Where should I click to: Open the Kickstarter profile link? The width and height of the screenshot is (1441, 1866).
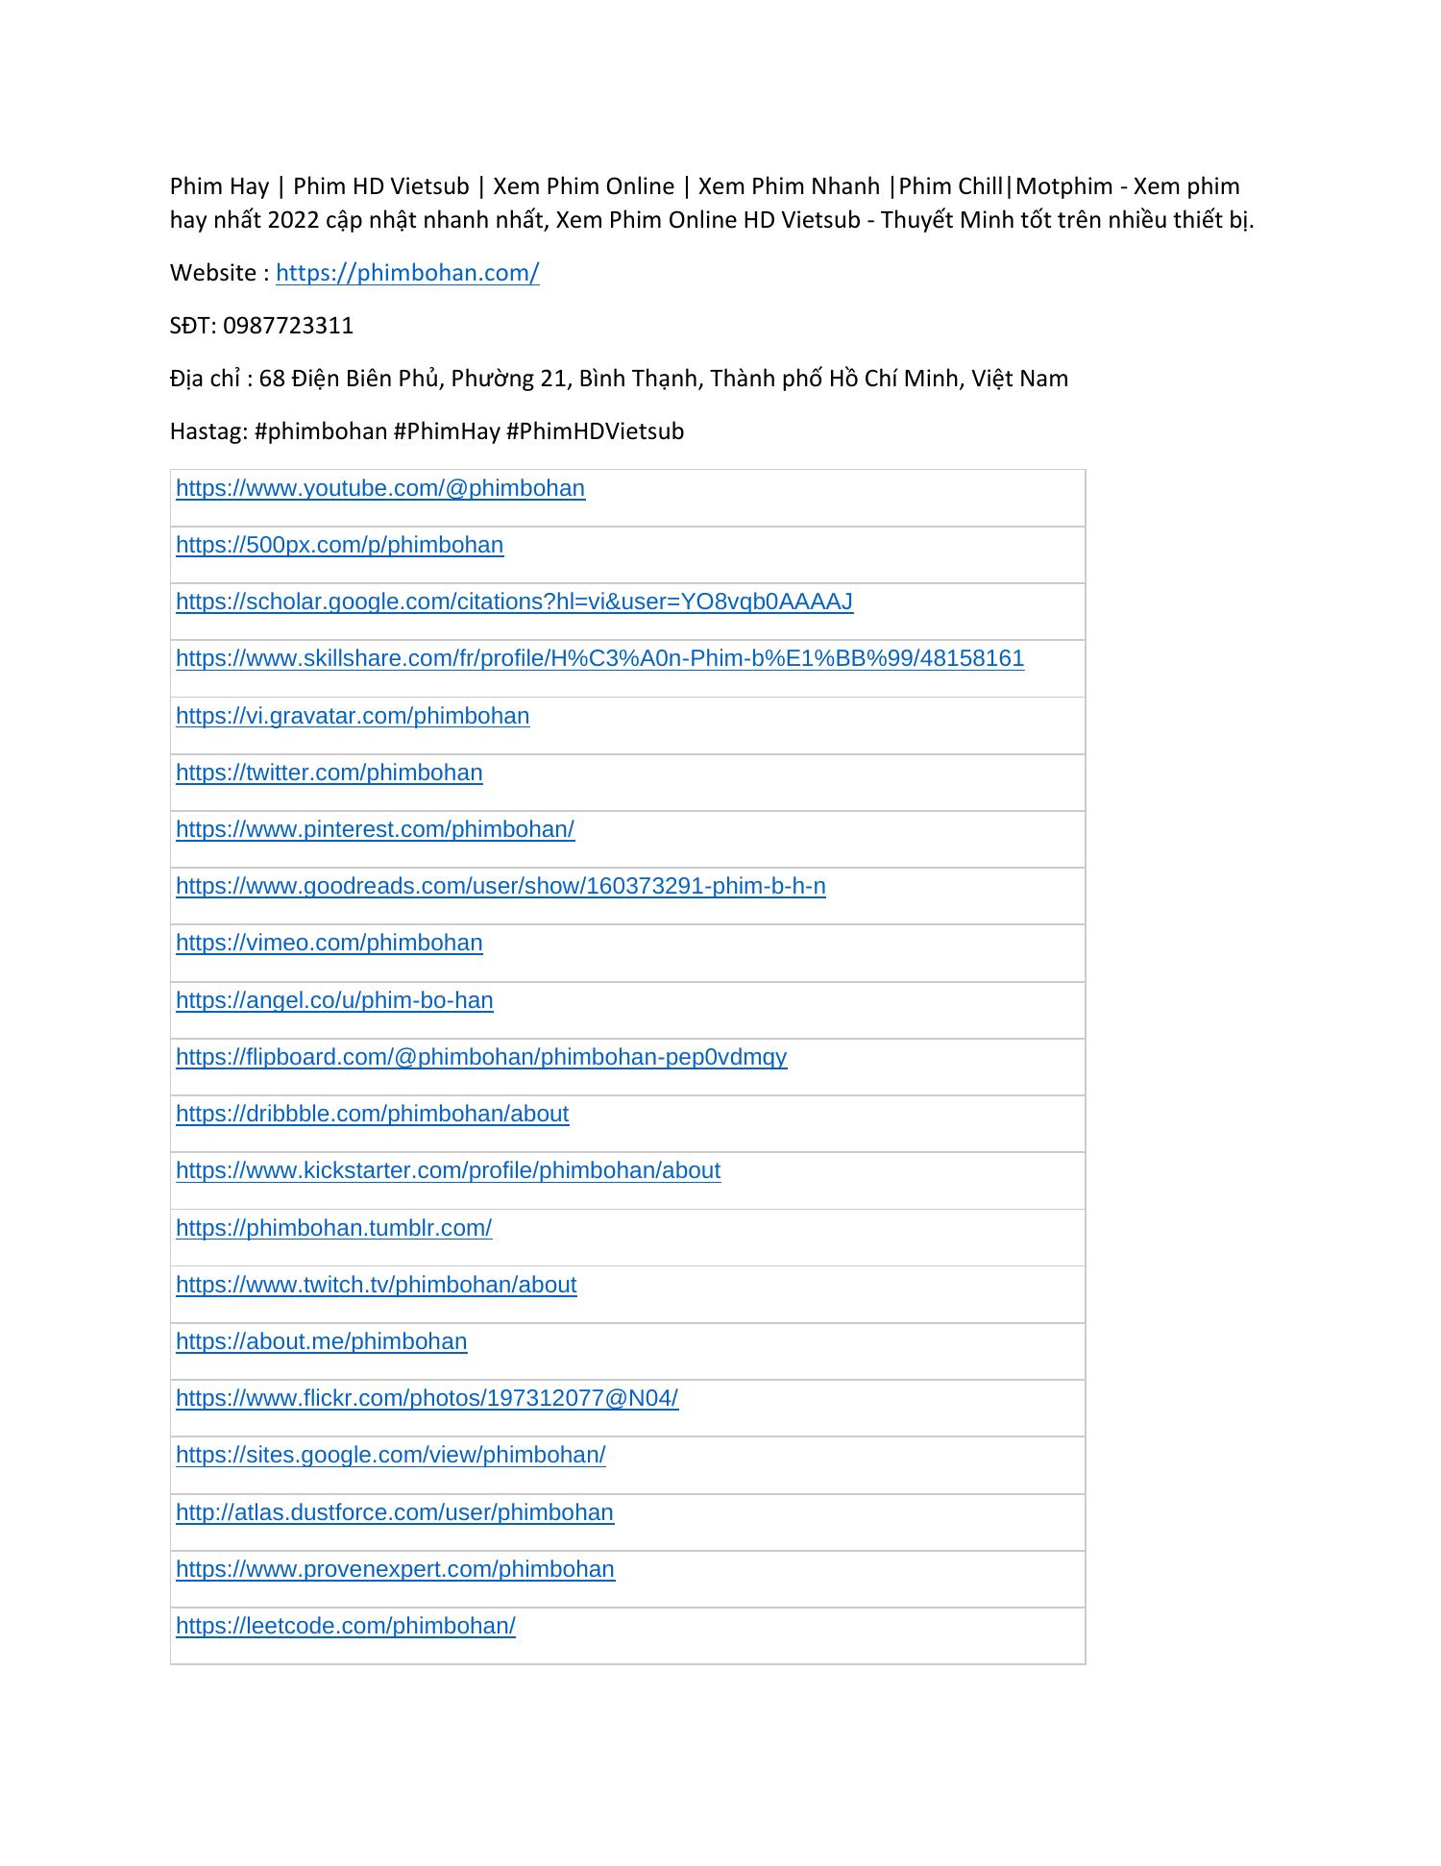coord(448,1170)
